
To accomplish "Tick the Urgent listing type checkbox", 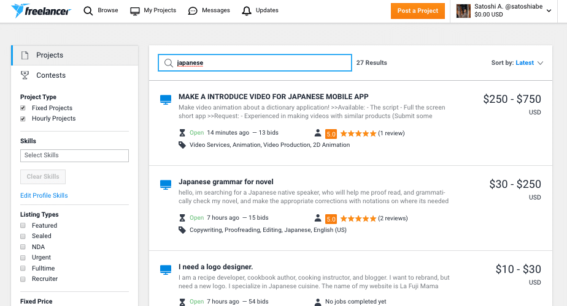I will click(x=23, y=258).
